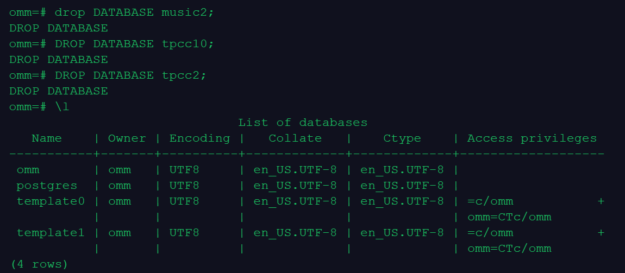Click the 'DROP DATABASE tpcc10;' command line
This screenshot has height=273, width=625.
click(134, 44)
